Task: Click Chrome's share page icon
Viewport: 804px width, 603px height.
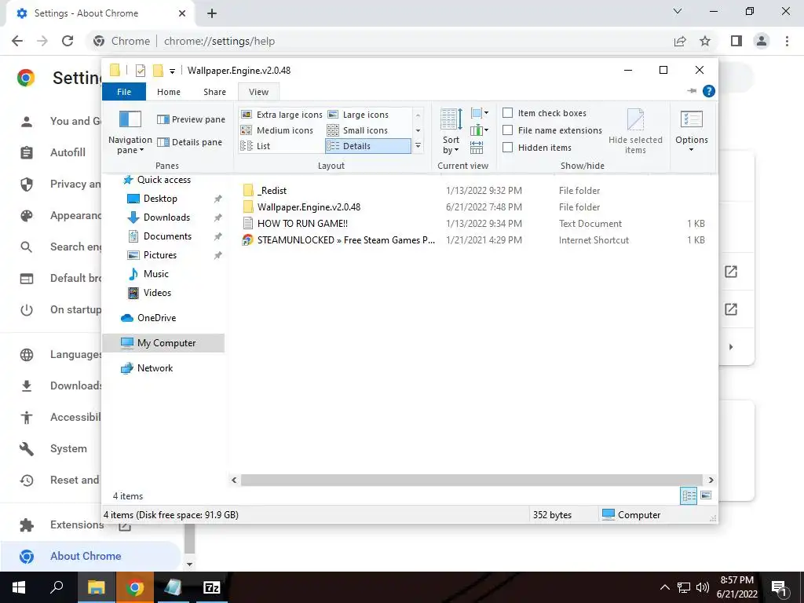Action: coord(680,41)
